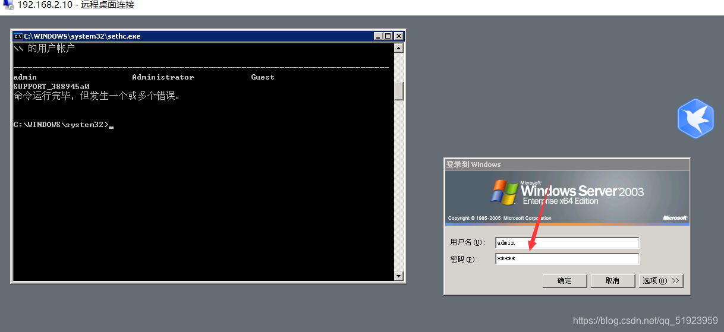This screenshot has width=724, height=332.
Task: Cancel login with the 取消 button
Action: click(x=612, y=281)
